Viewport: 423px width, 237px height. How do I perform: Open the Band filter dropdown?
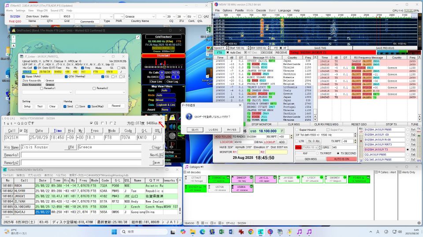(166, 90)
